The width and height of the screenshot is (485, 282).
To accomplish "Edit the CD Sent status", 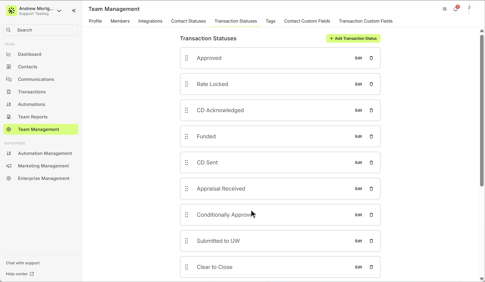I will [359, 163].
